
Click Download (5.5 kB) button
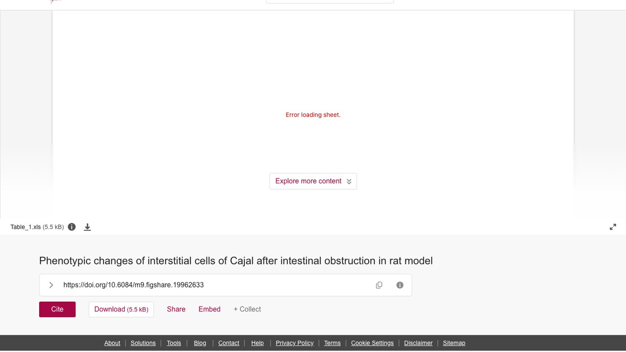point(121,309)
